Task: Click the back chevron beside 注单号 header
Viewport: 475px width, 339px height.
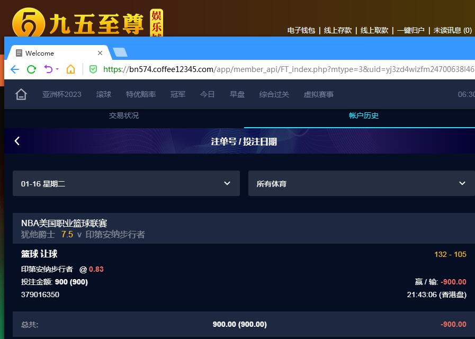Action: coord(17,141)
